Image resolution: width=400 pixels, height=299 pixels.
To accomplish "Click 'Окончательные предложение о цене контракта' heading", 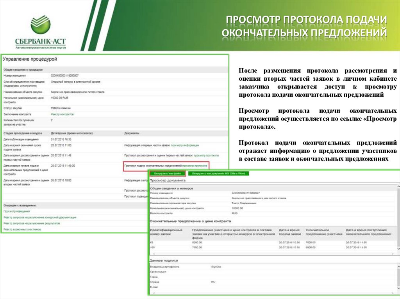I will tap(190, 221).
